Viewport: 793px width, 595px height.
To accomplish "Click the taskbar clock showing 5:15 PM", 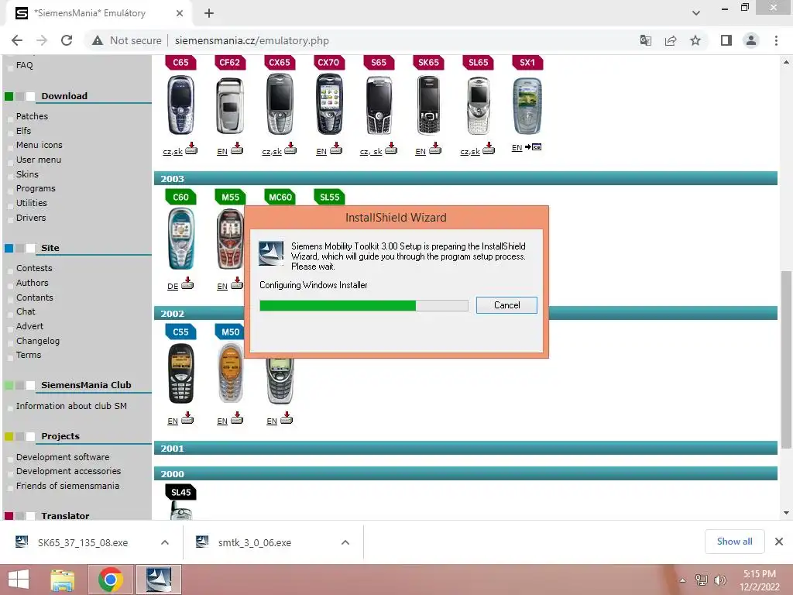I will click(759, 580).
